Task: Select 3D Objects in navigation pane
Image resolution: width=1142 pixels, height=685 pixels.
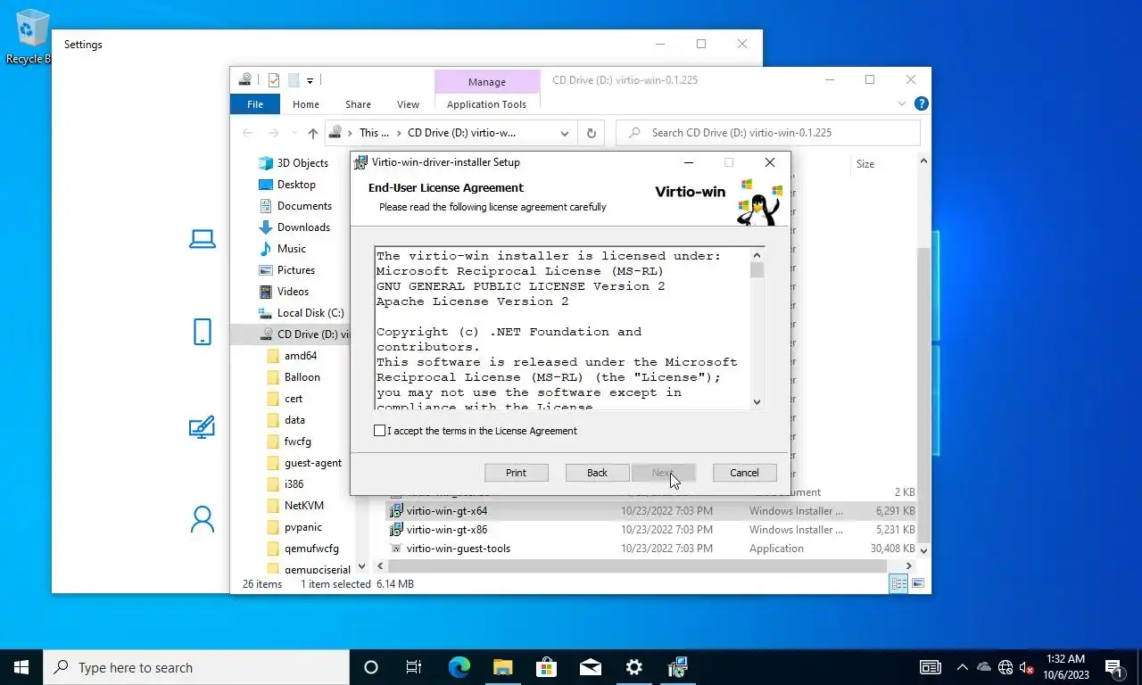Action: tap(302, 163)
